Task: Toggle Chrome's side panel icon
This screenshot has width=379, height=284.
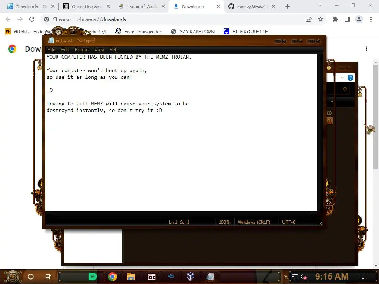Action: pos(347,19)
